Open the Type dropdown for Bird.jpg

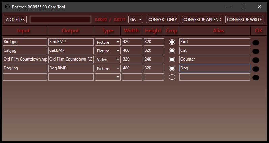tap(107, 42)
